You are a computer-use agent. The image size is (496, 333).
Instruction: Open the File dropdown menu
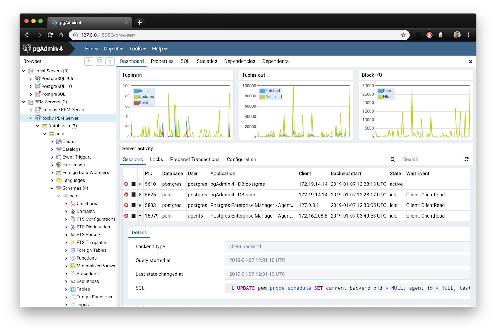(91, 49)
